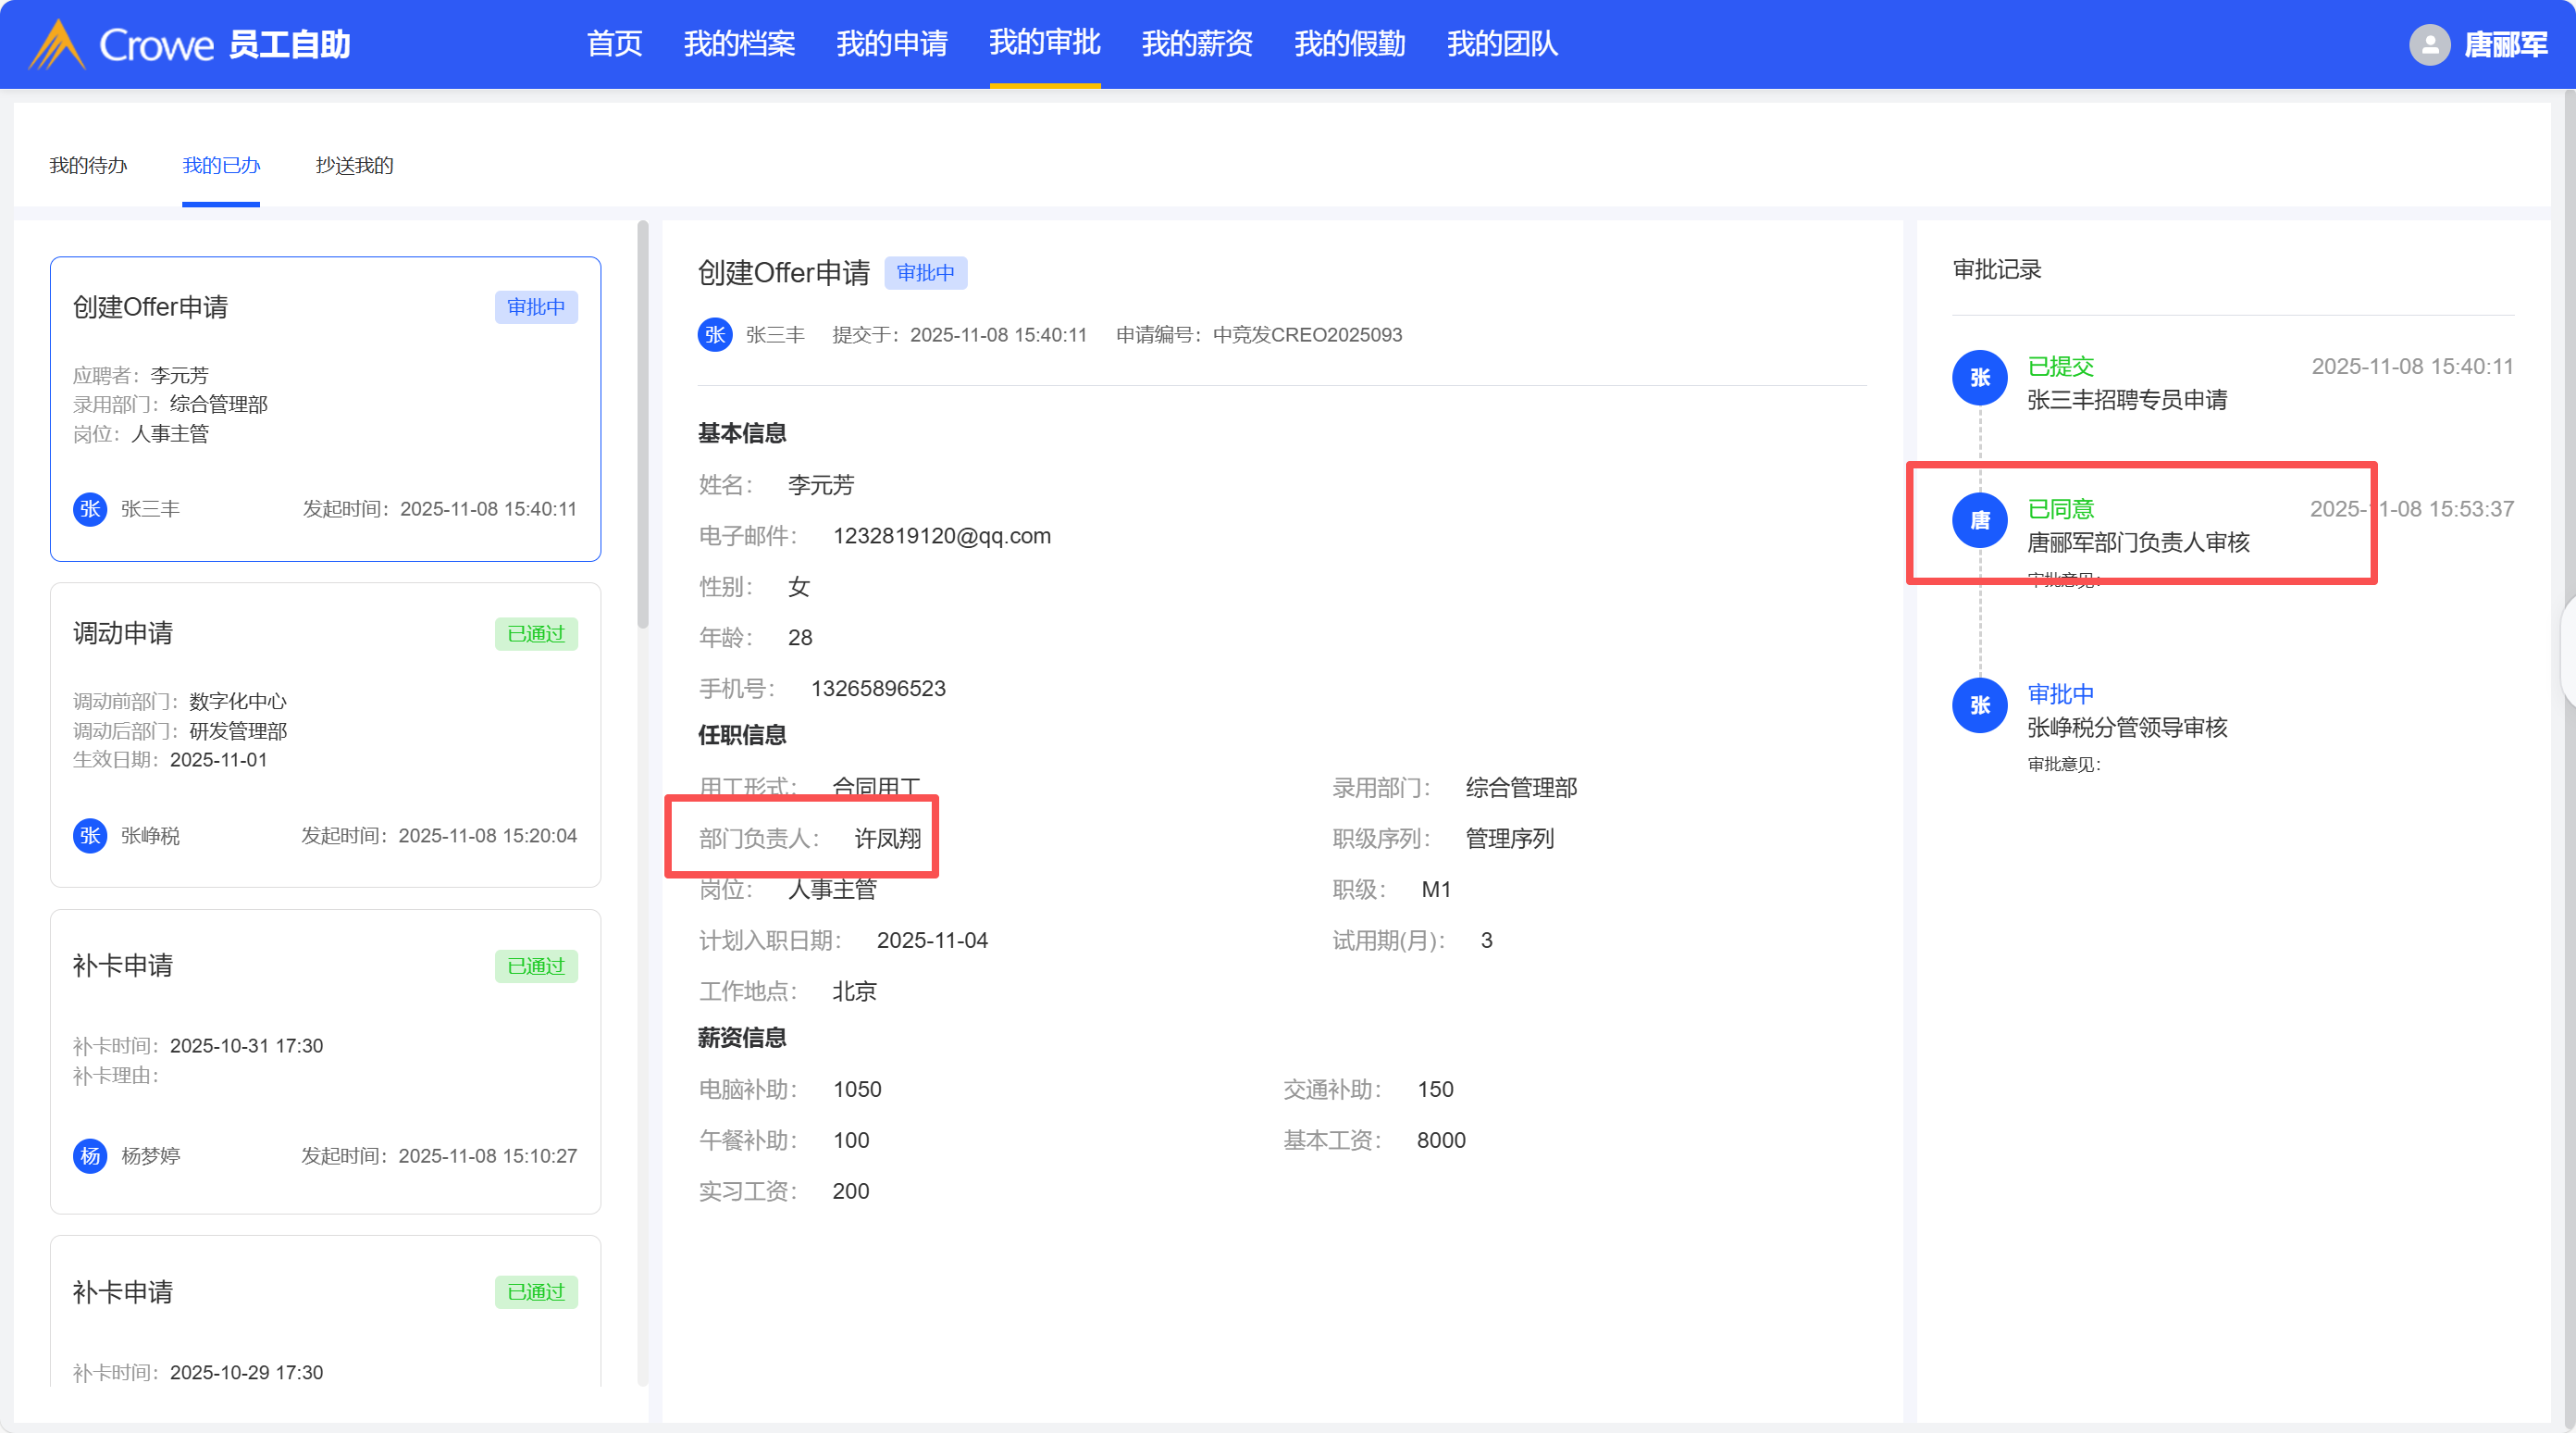Screen dimensions: 2576x1433
Task: Click 张三丰 avatar in application header
Action: pyautogui.click(x=714, y=334)
